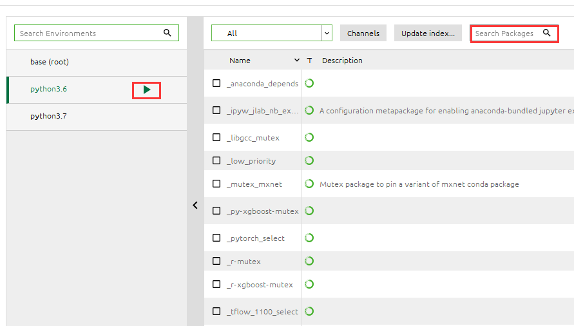Click status circle icon for _r-mutex
The image size is (574, 326).
(x=309, y=261)
